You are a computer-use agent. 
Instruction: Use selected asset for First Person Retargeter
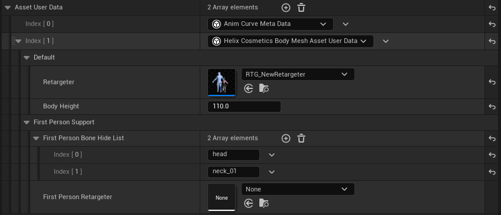pyautogui.click(x=249, y=203)
